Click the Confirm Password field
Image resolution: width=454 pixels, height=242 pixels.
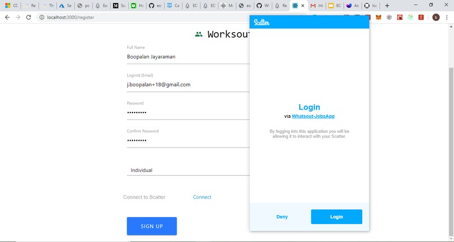[x=188, y=141]
